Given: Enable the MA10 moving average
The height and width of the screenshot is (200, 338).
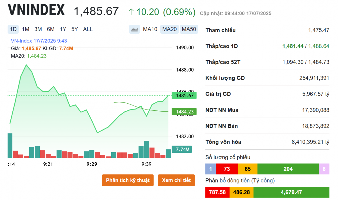Looking at the screenshot, I should 150,29.
